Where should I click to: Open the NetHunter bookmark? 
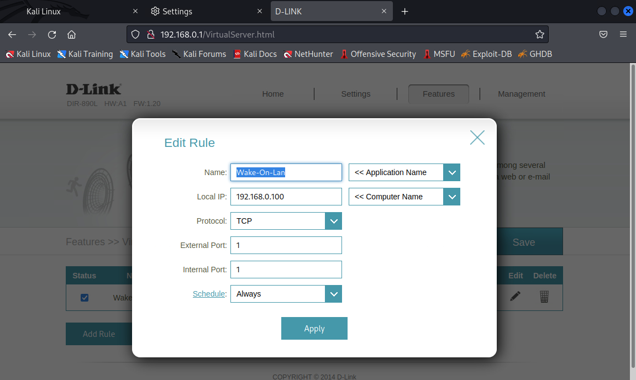[308, 54]
